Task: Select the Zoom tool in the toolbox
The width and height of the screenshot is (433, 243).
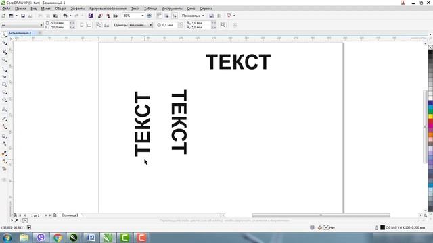Action: point(4,60)
